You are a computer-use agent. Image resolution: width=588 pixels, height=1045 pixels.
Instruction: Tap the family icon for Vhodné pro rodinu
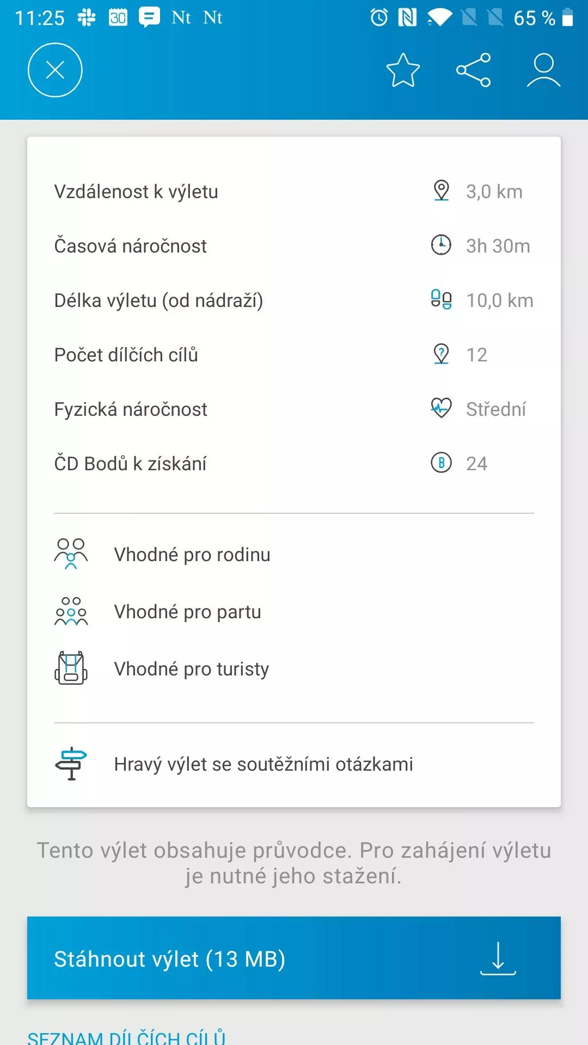coord(71,554)
